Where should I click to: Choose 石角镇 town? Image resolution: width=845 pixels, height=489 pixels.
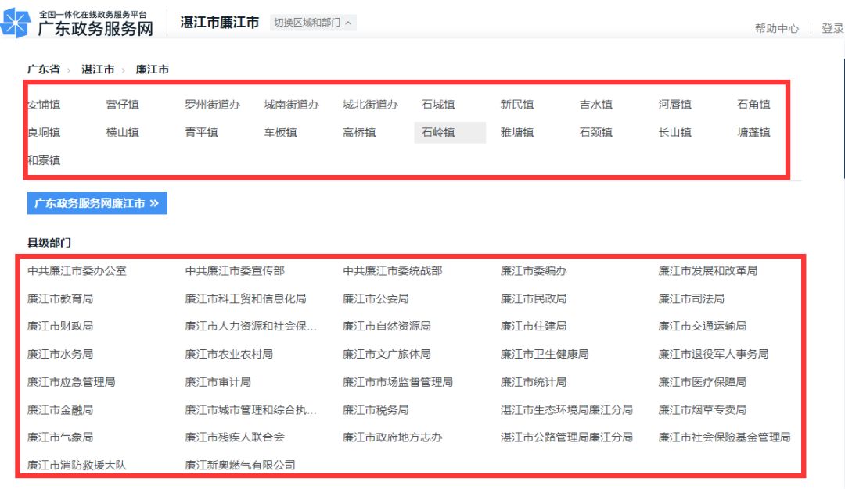tap(753, 105)
